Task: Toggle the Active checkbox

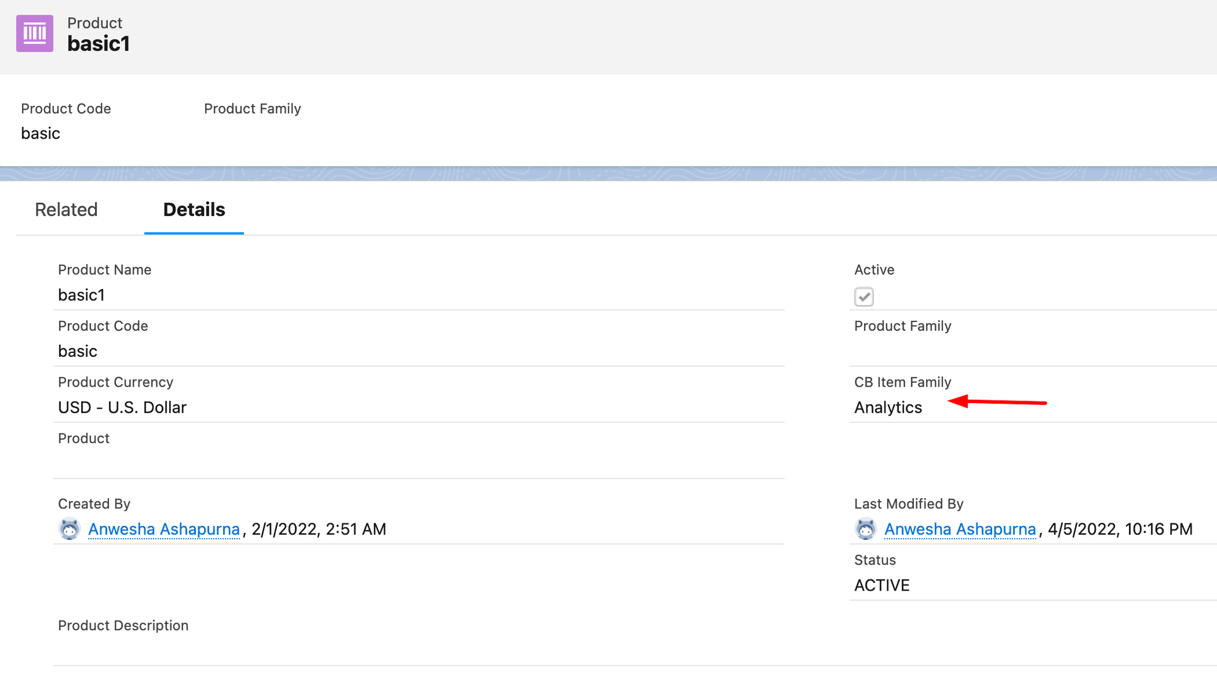Action: (x=864, y=297)
